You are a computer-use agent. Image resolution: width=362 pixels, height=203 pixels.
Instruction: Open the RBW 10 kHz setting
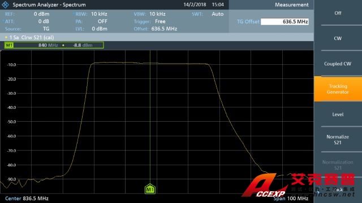tap(91, 14)
